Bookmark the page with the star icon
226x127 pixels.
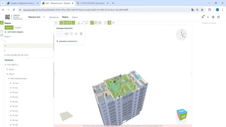pyautogui.click(x=202, y=10)
